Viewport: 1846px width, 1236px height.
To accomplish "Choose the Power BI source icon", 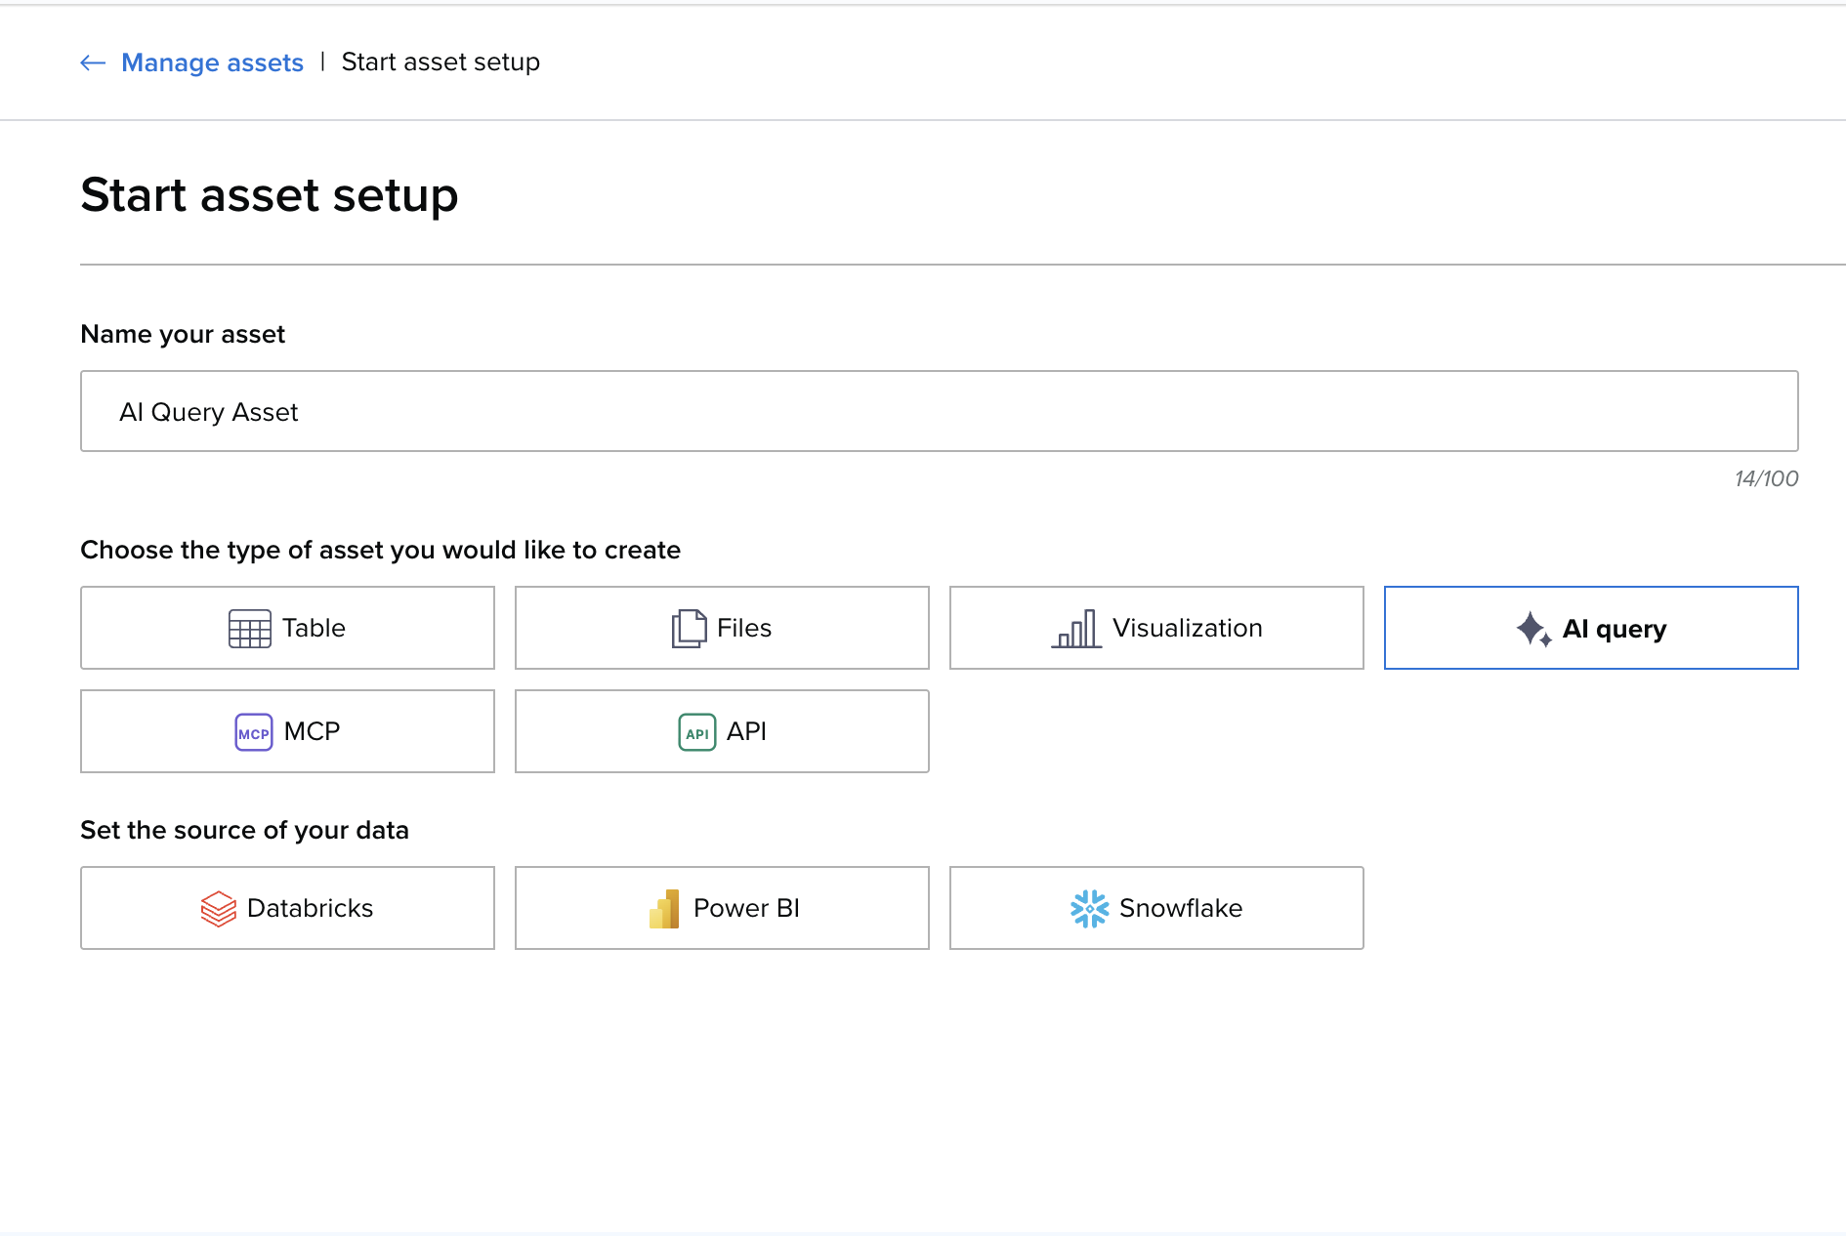I will click(664, 908).
